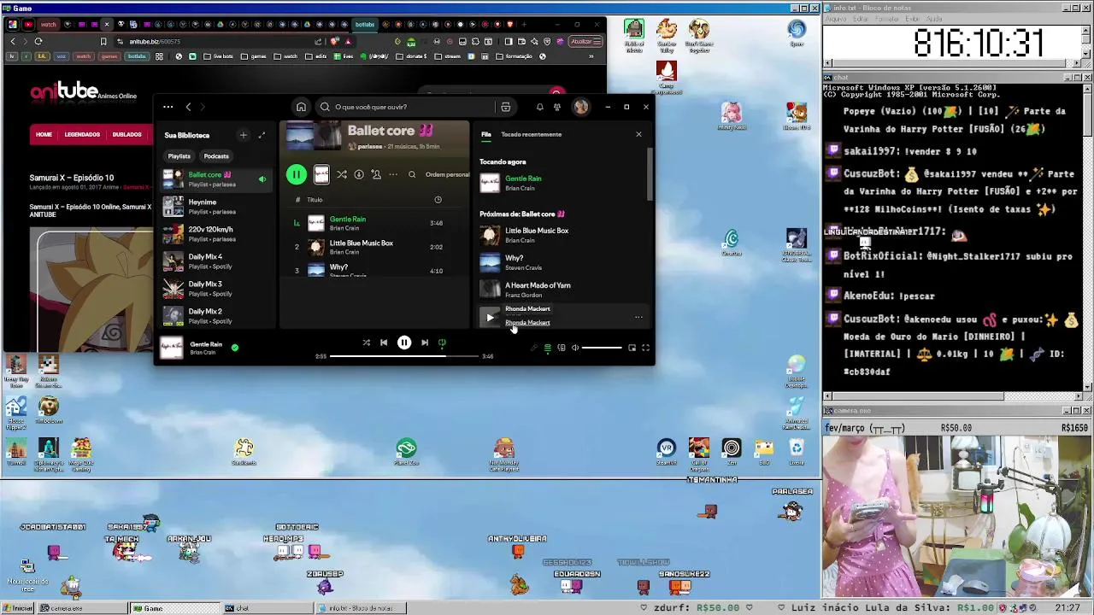1094x615 pixels.
Task: Open connect to device icon
Action: pos(562,348)
